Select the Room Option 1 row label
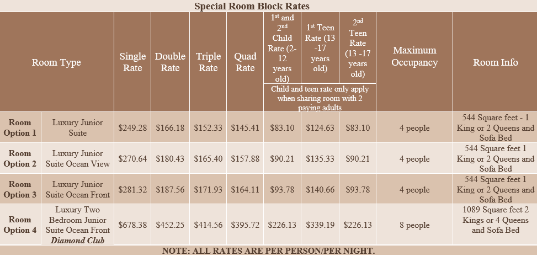This screenshot has height=256, width=537. 20,127
